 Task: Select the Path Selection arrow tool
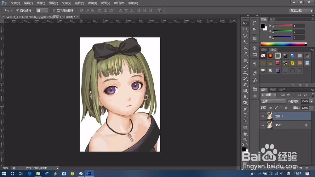click(245, 121)
